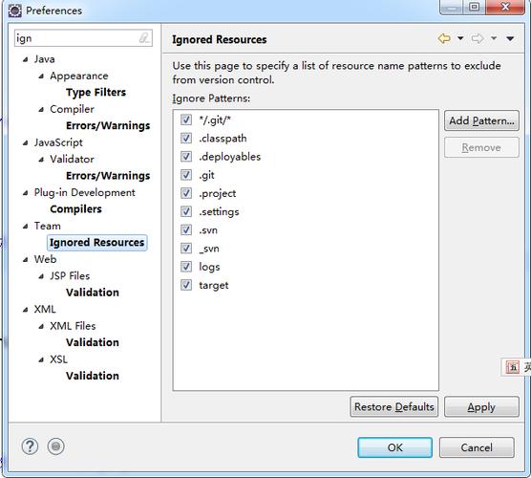The height and width of the screenshot is (478, 531).
Task: Click the forward navigation arrow icon
Action: tap(478, 38)
